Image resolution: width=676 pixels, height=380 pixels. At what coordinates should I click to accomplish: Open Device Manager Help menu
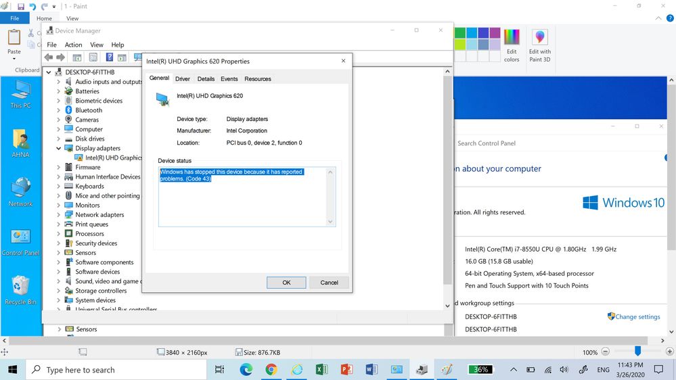pyautogui.click(x=118, y=45)
